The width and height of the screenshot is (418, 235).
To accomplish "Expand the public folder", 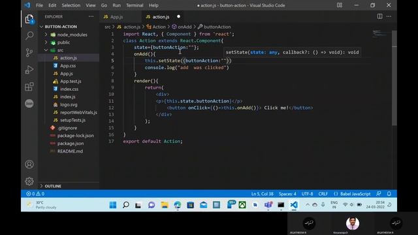I will click(46, 42).
